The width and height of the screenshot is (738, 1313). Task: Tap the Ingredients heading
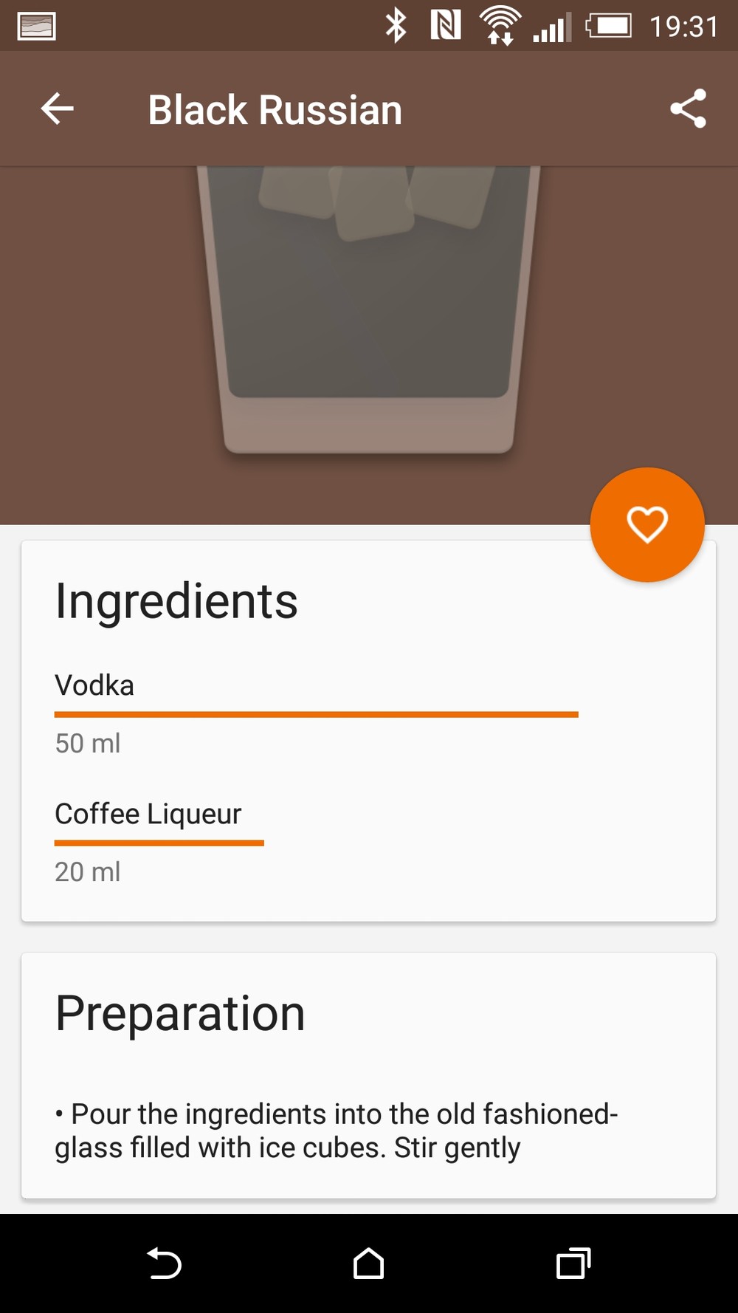(x=176, y=600)
